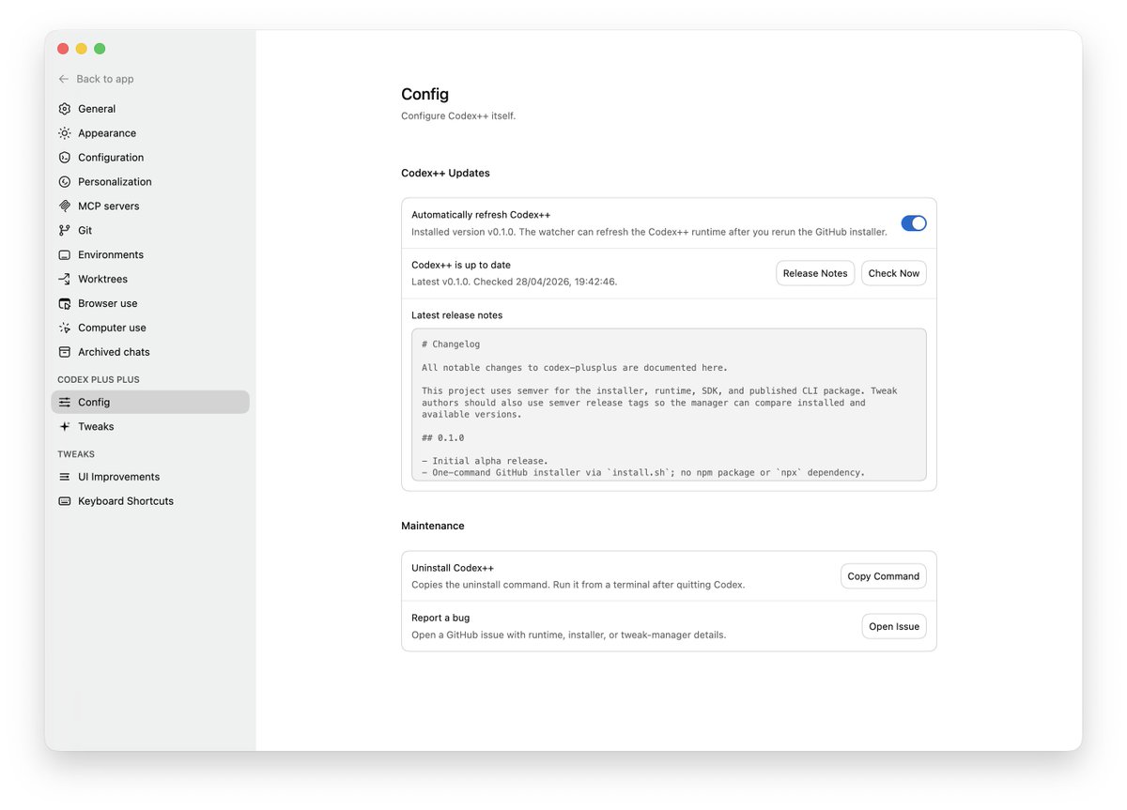Click the Configuration icon in sidebar
This screenshot has width=1127, height=810.
(x=65, y=158)
